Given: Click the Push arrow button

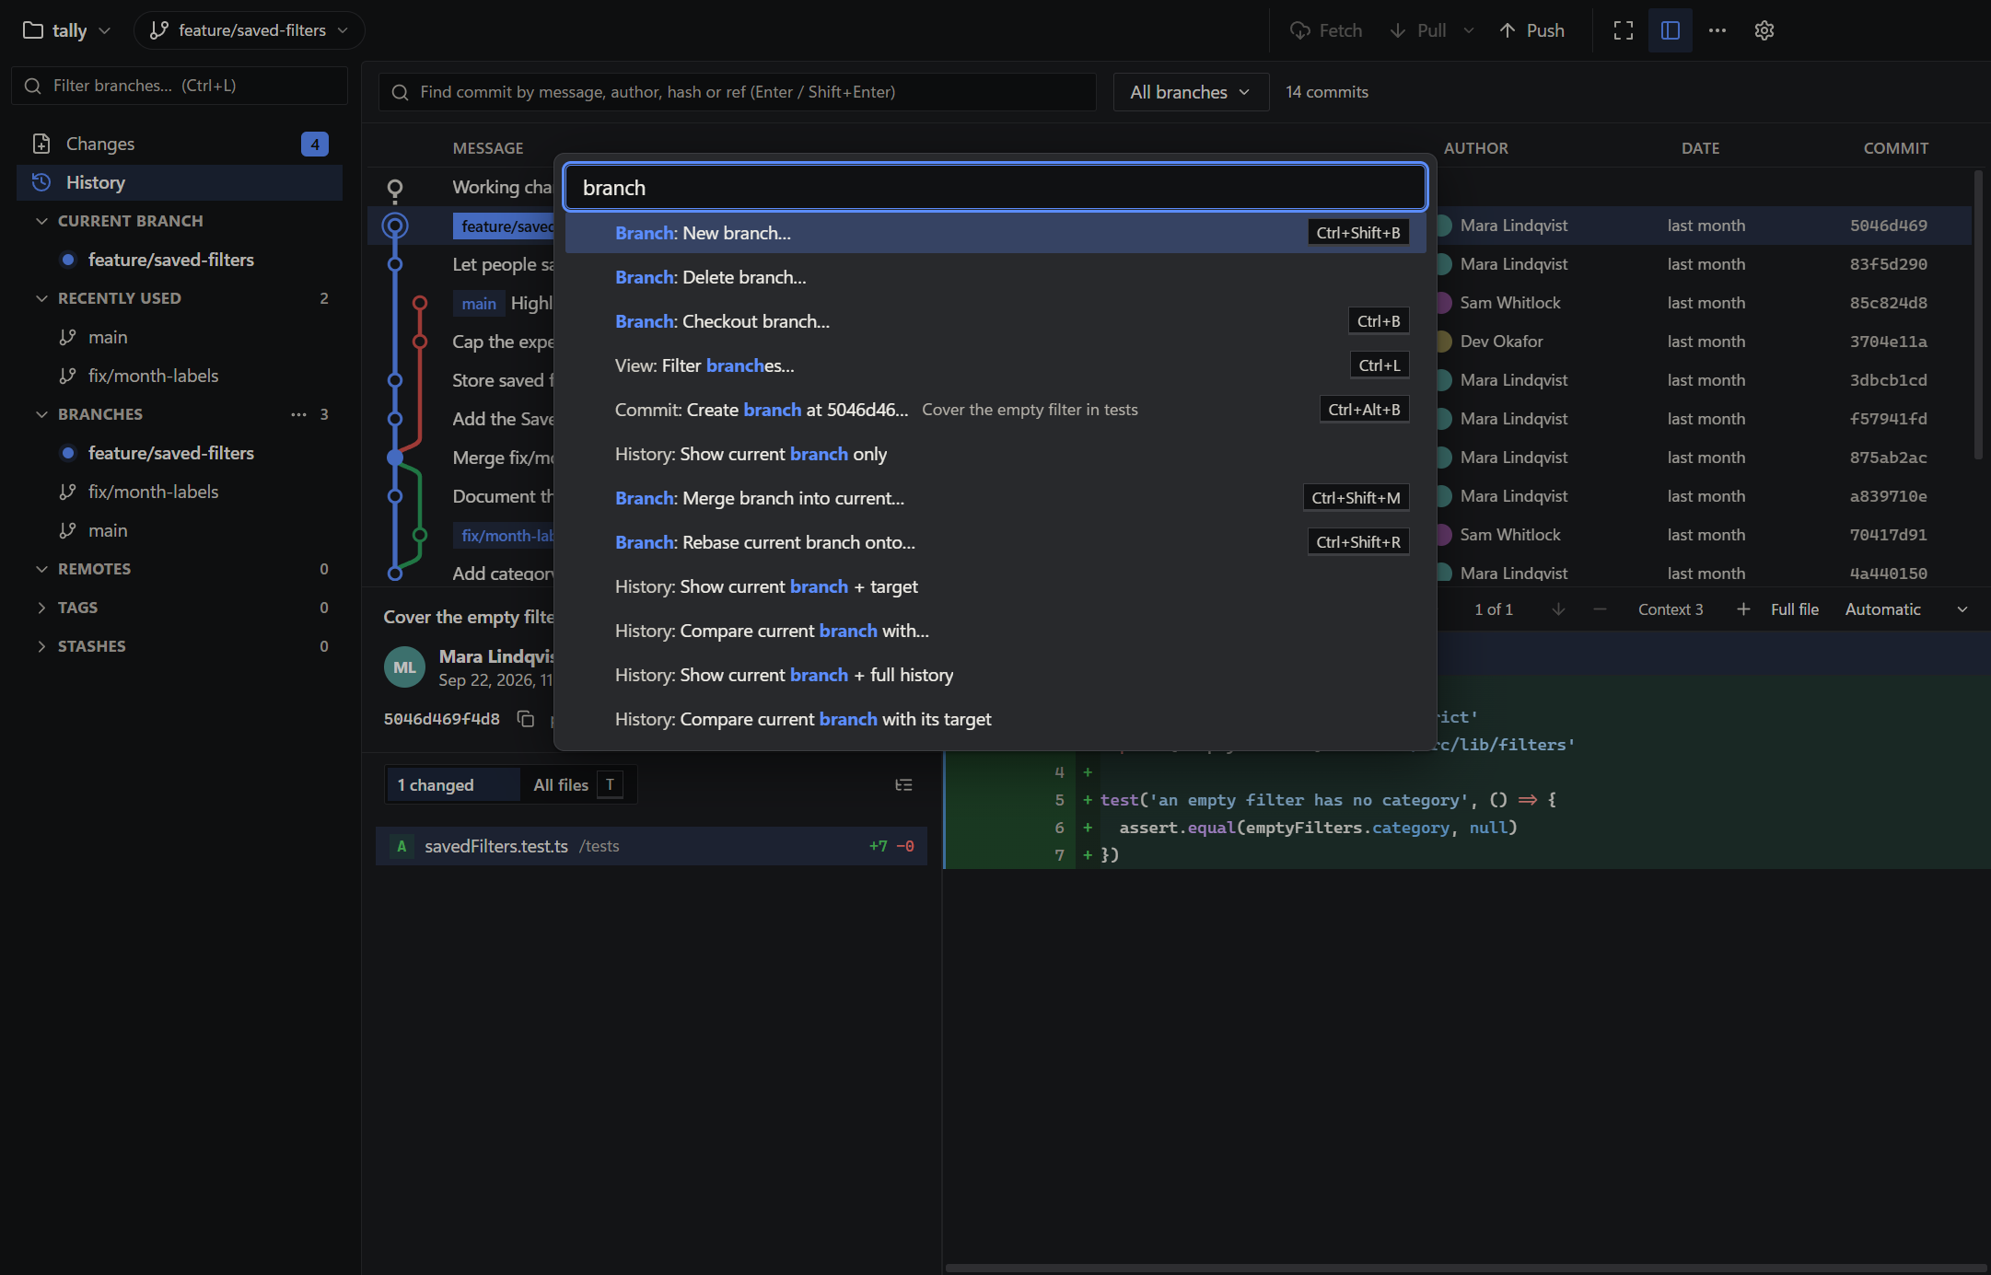Looking at the screenshot, I should pyautogui.click(x=1531, y=30).
